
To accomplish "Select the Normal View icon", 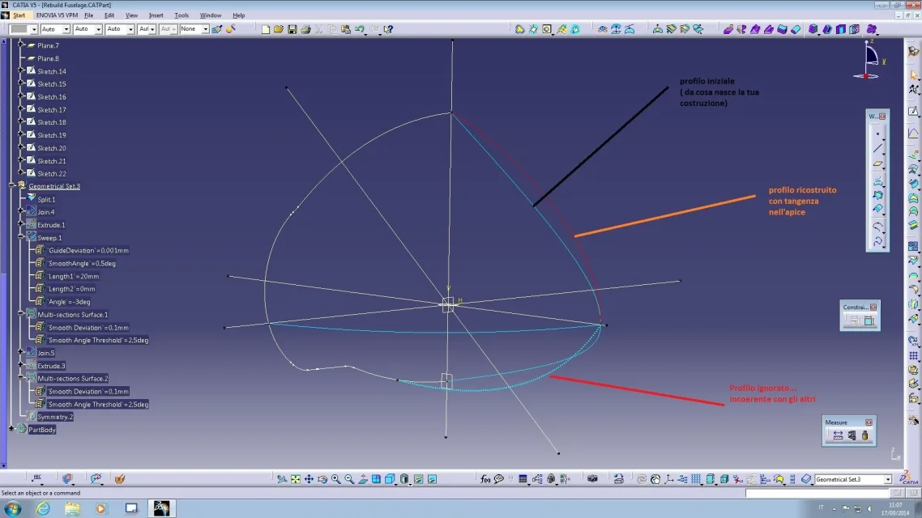I will [x=363, y=479].
